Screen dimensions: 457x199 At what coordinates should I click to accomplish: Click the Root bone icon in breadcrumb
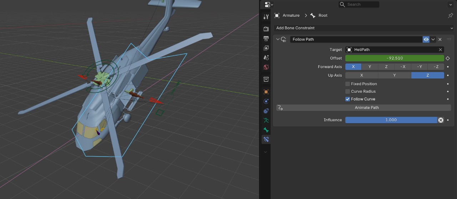coord(313,16)
